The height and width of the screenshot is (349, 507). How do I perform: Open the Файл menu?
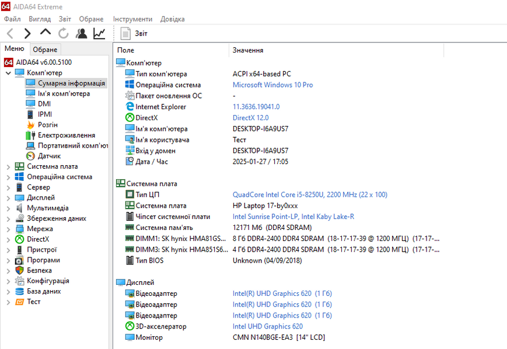click(x=12, y=19)
